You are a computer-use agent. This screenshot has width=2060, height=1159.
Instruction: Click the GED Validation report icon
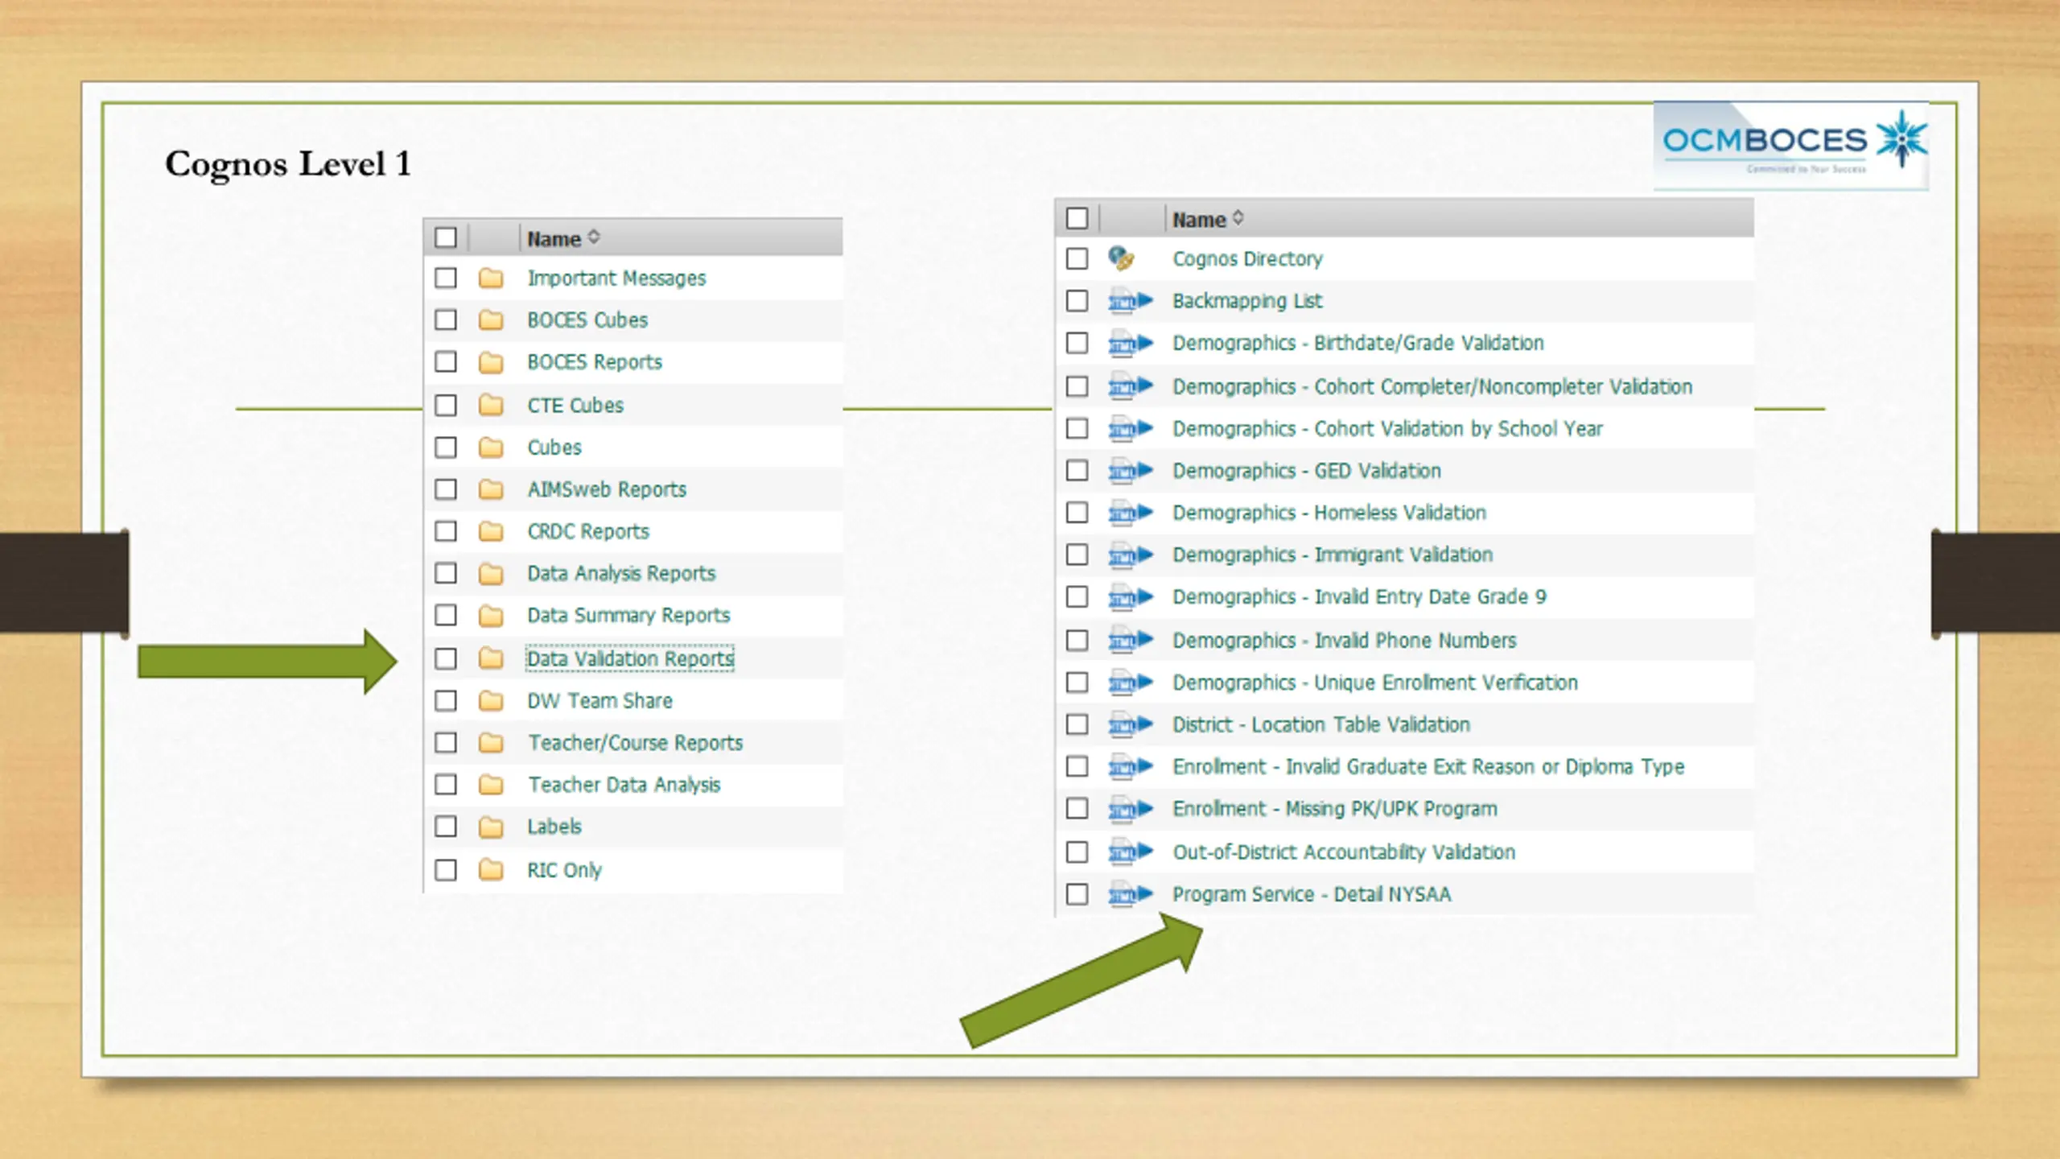1130,470
